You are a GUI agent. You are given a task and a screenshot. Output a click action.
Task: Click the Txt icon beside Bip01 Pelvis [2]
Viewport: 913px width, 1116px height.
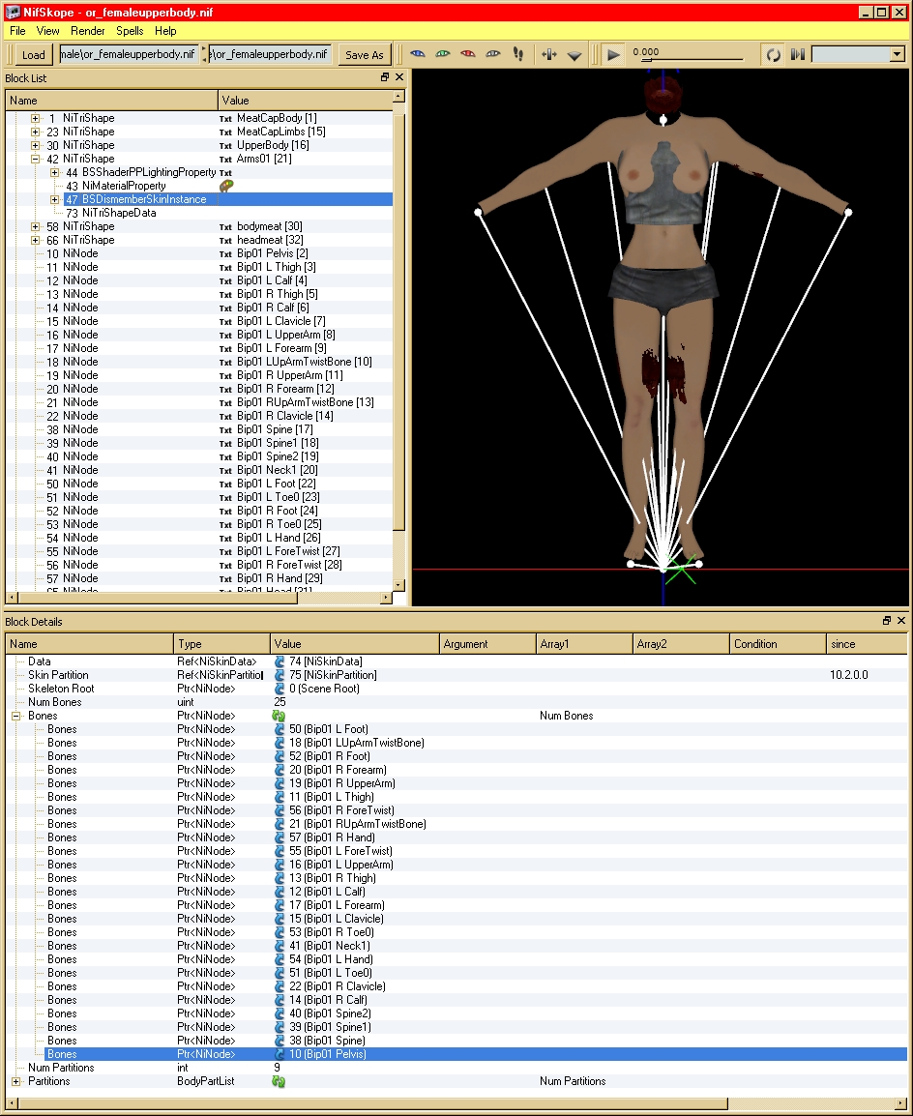tap(225, 254)
